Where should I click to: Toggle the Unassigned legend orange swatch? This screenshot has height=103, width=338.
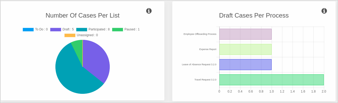click(x=70, y=35)
